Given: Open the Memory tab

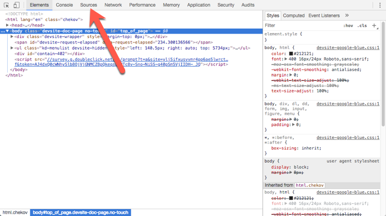Looking at the screenshot, I should click(x=171, y=5).
